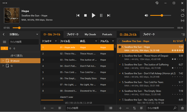Select the (すべて表示) show-all entry
This screenshot has height=112, width=187.
17,56
